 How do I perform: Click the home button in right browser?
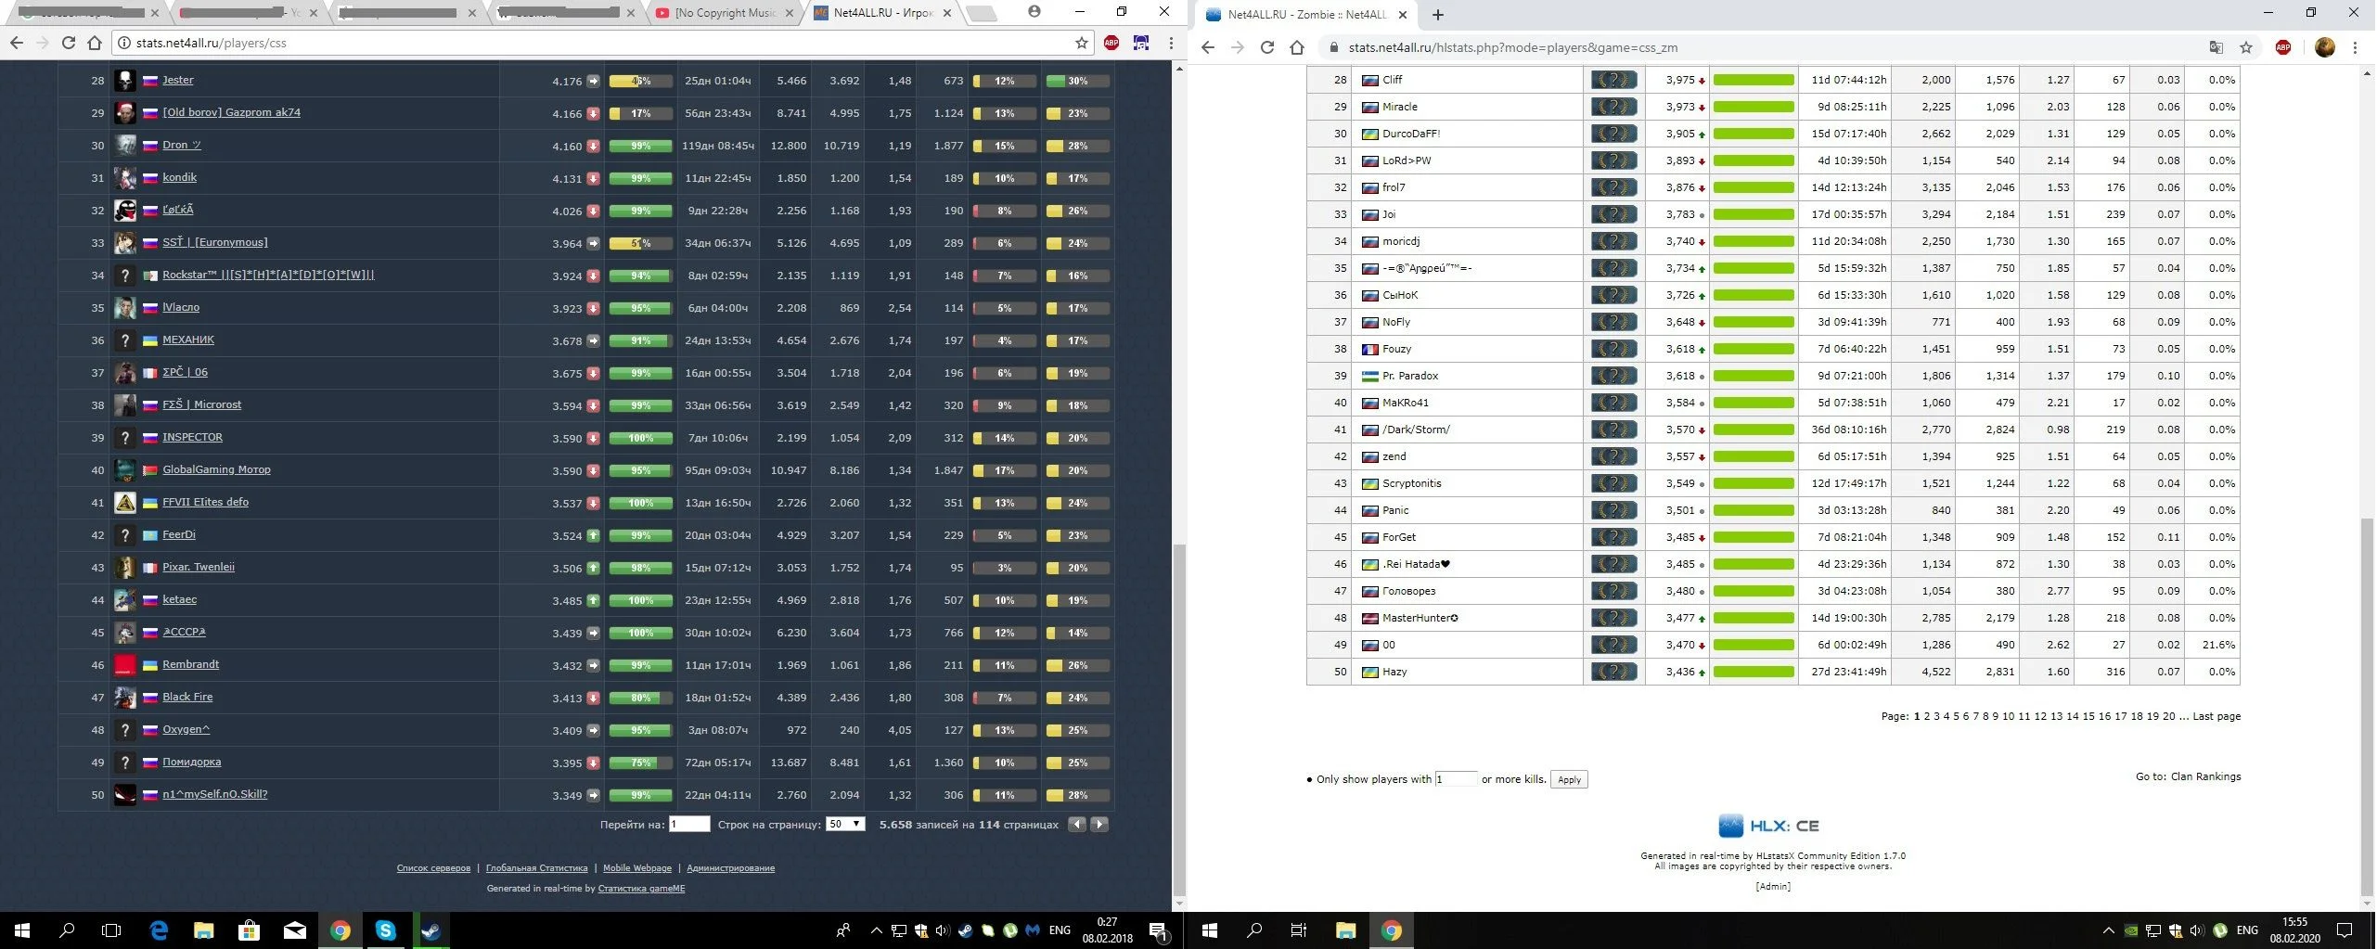[x=1297, y=47]
